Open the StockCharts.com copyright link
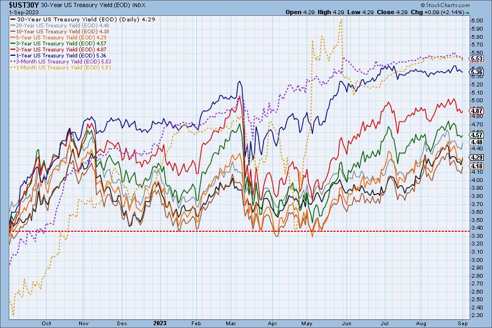Image resolution: width=492 pixels, height=328 pixels. [445, 5]
